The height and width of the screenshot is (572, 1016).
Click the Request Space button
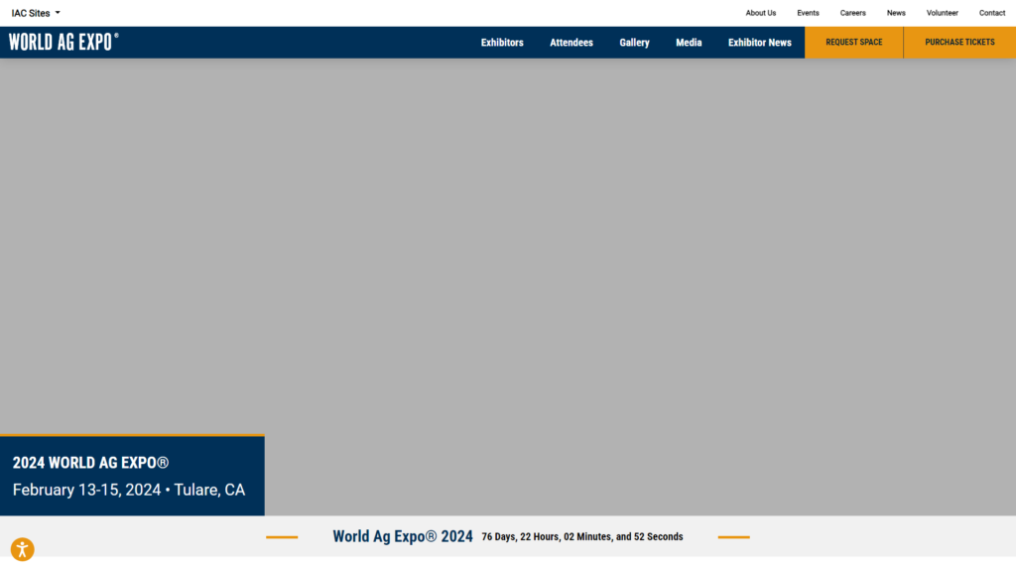tap(854, 42)
